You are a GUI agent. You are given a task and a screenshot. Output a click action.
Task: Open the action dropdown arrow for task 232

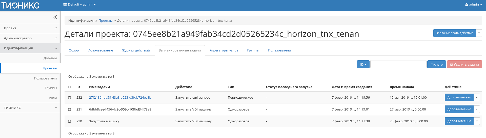coord(477,97)
